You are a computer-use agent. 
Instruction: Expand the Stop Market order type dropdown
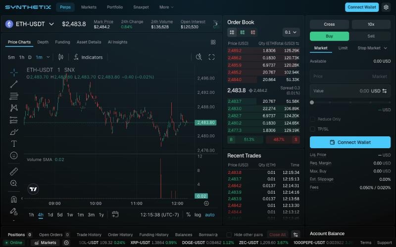pyautogui.click(x=372, y=48)
